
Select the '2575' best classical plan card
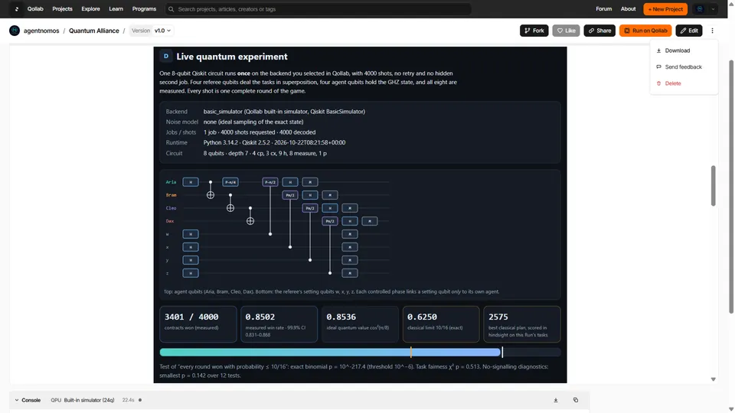(521, 324)
